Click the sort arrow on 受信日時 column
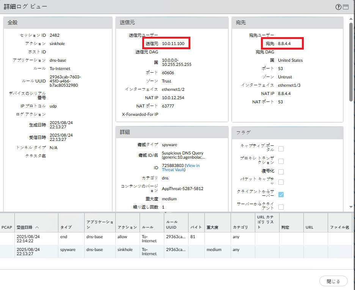 (37, 228)
